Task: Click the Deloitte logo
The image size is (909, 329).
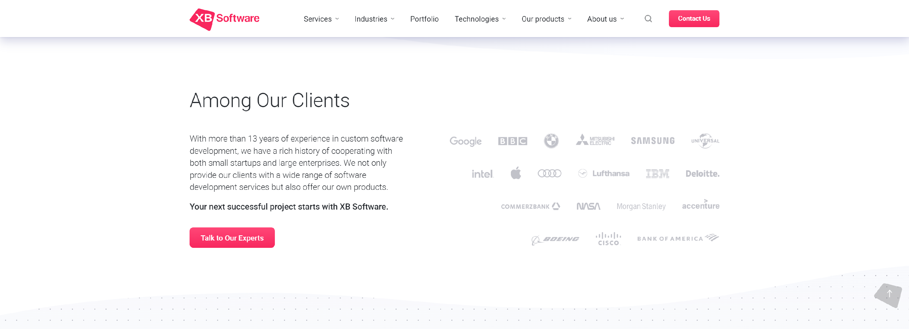Action: [702, 173]
